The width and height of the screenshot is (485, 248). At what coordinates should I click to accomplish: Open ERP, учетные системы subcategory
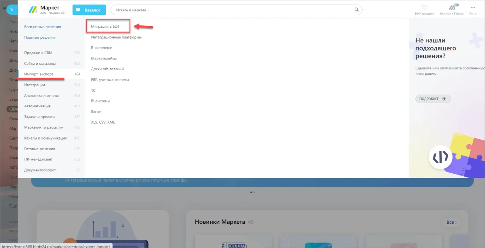click(110, 80)
